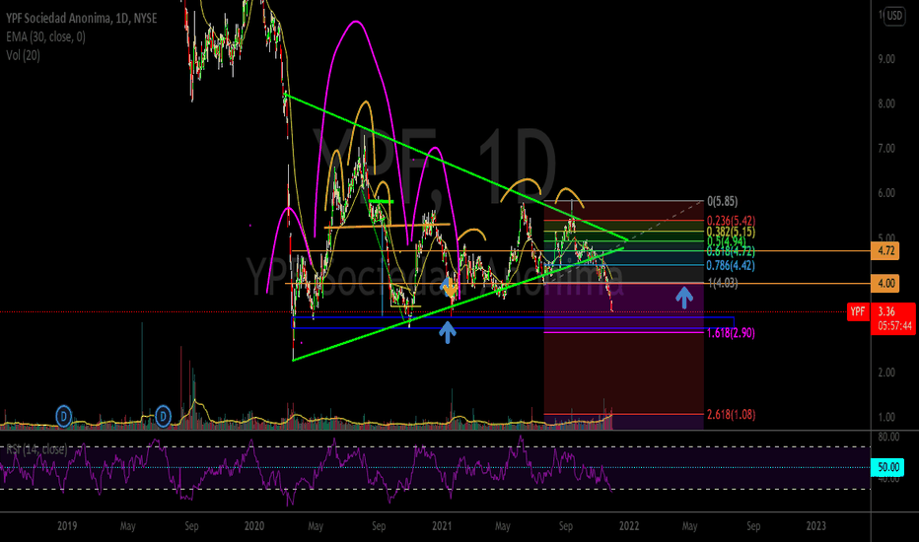Screen dimensions: 919x542
Task: Click the red YPF symbol tag
Action: (858, 311)
